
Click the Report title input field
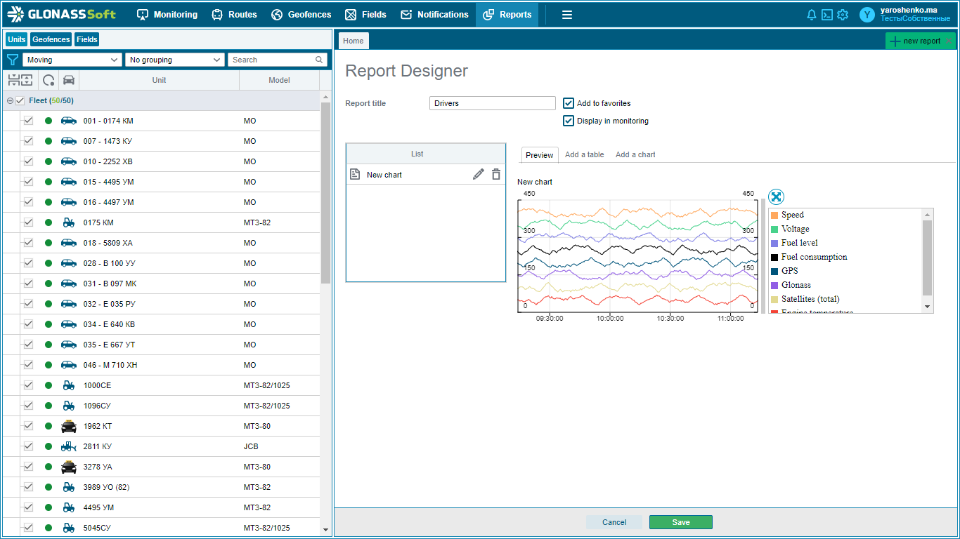click(x=493, y=103)
